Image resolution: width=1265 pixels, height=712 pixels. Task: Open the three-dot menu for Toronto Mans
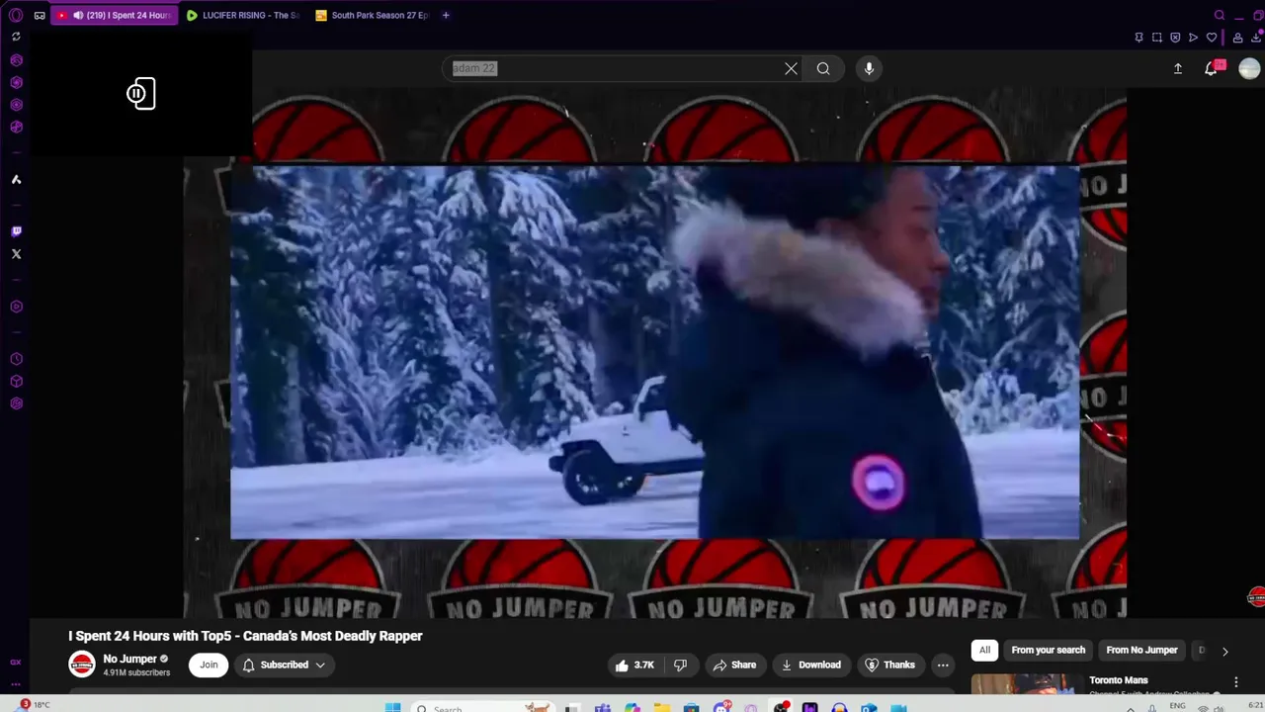click(x=1235, y=682)
